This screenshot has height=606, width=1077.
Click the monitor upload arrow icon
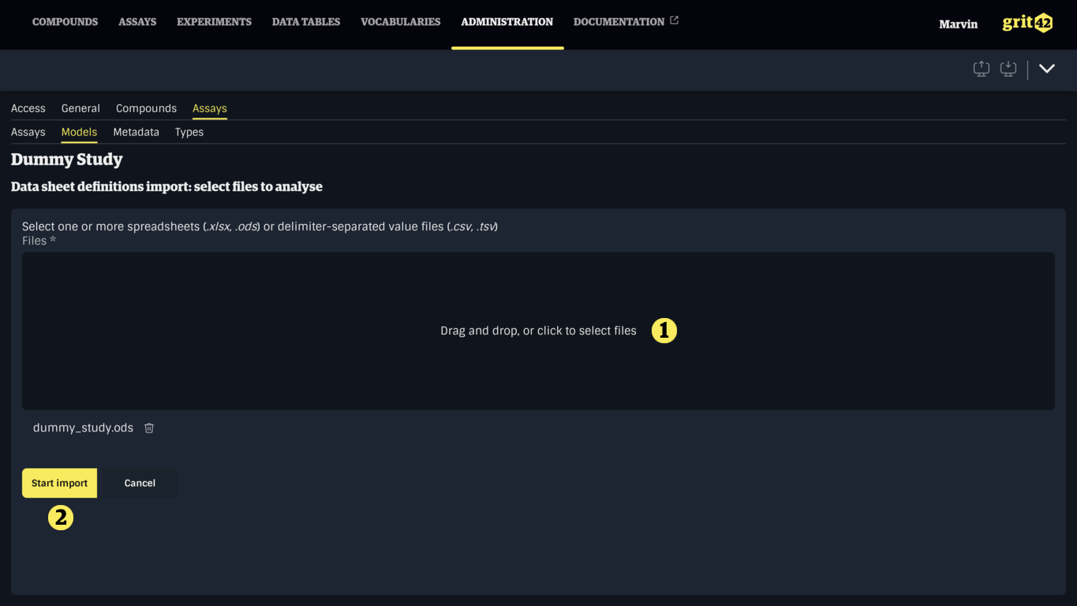[x=981, y=69]
